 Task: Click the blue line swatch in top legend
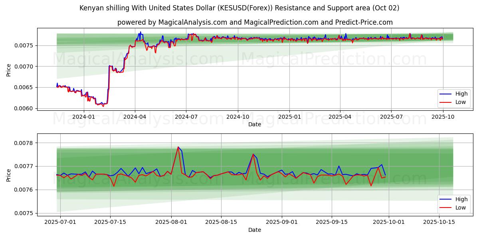coord(446,94)
